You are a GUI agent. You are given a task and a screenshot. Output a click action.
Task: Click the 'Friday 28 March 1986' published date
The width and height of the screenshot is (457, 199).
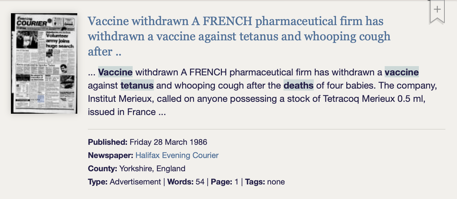[x=168, y=142]
